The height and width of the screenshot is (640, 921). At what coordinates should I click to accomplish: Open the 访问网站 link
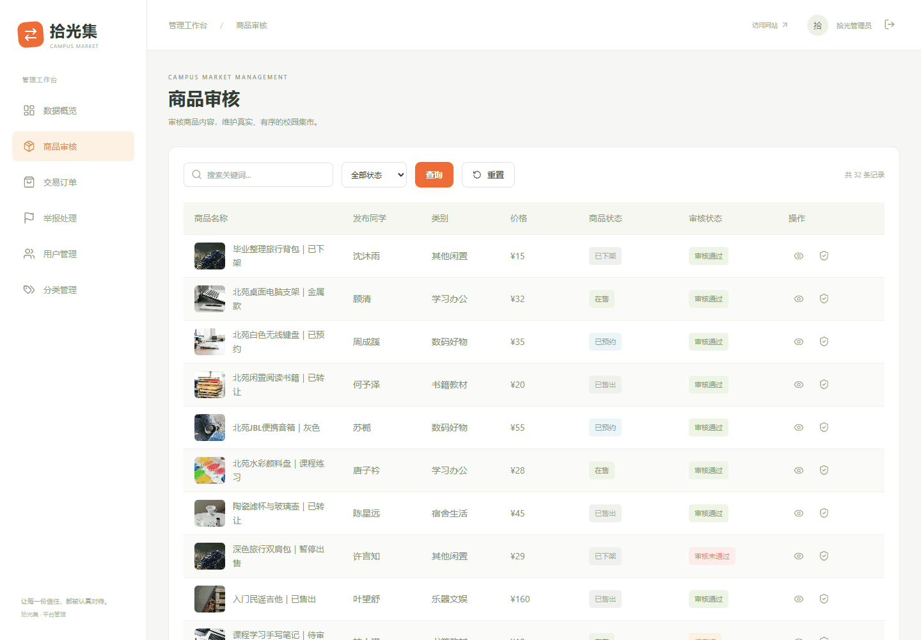coord(769,26)
